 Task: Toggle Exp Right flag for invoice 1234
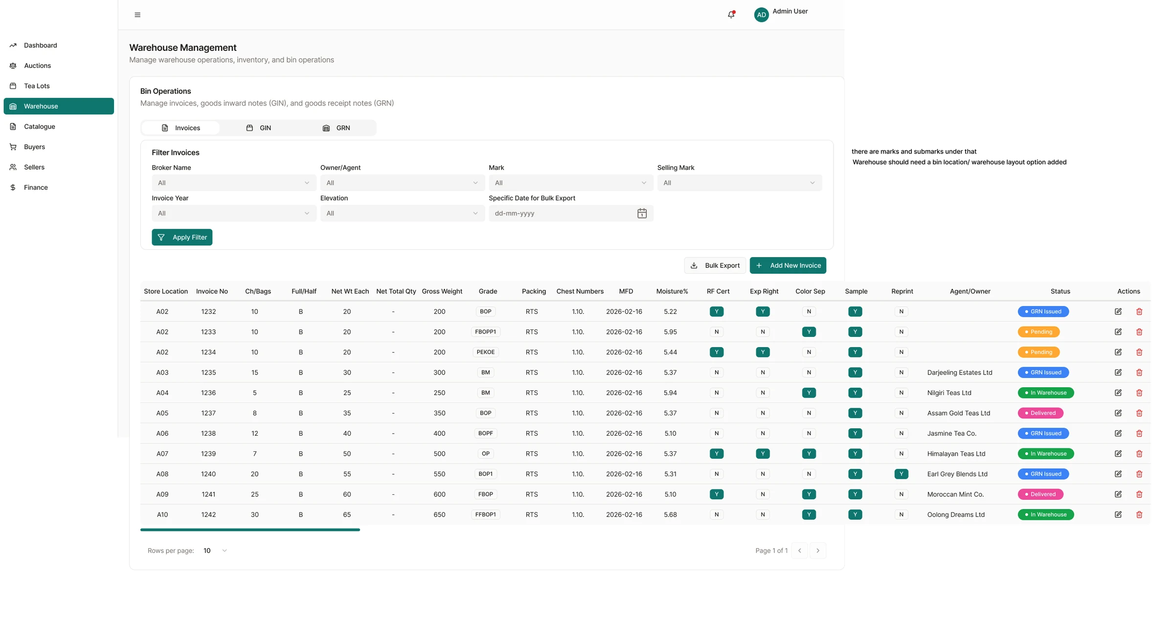[x=763, y=352]
